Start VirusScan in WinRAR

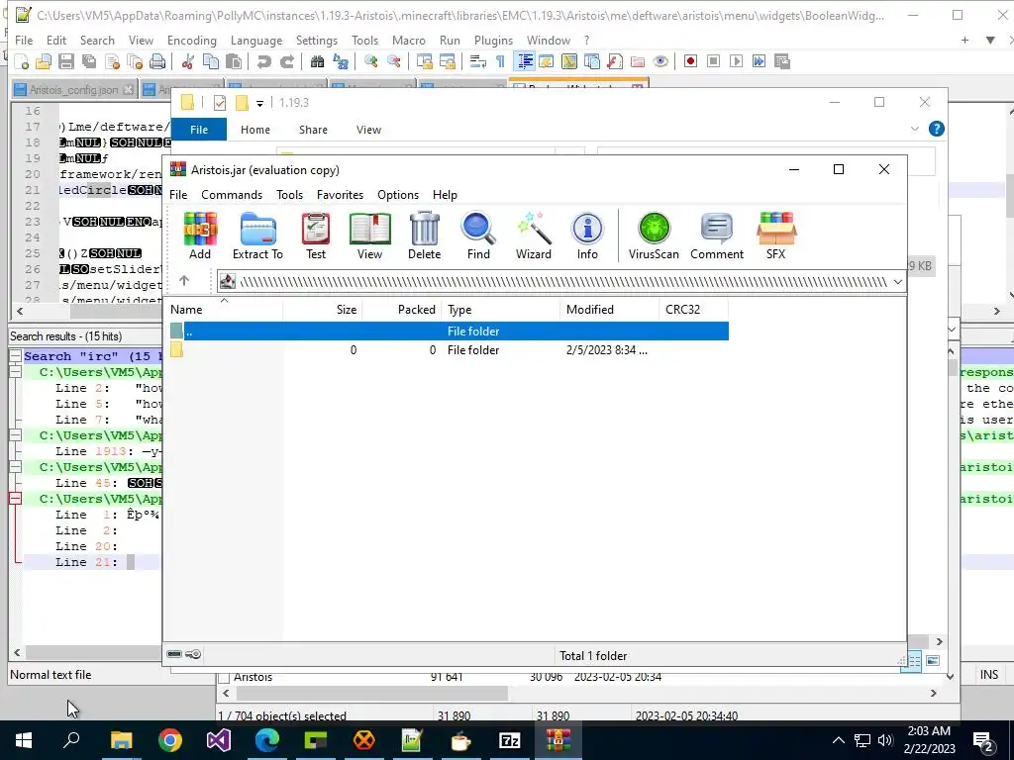pyautogui.click(x=654, y=236)
